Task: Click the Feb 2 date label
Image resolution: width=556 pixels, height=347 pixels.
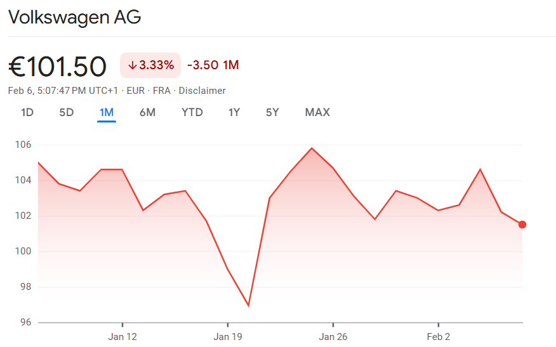Action: (x=439, y=336)
